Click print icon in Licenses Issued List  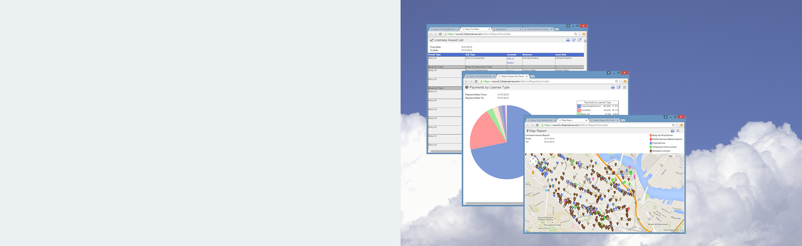(x=568, y=40)
